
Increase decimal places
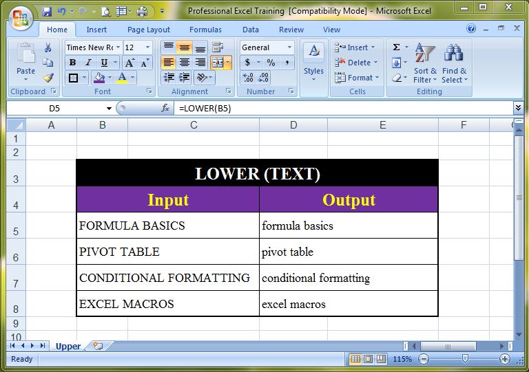(248, 78)
